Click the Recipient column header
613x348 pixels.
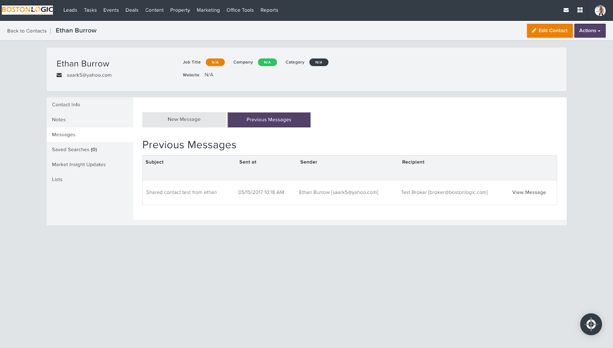pos(413,162)
